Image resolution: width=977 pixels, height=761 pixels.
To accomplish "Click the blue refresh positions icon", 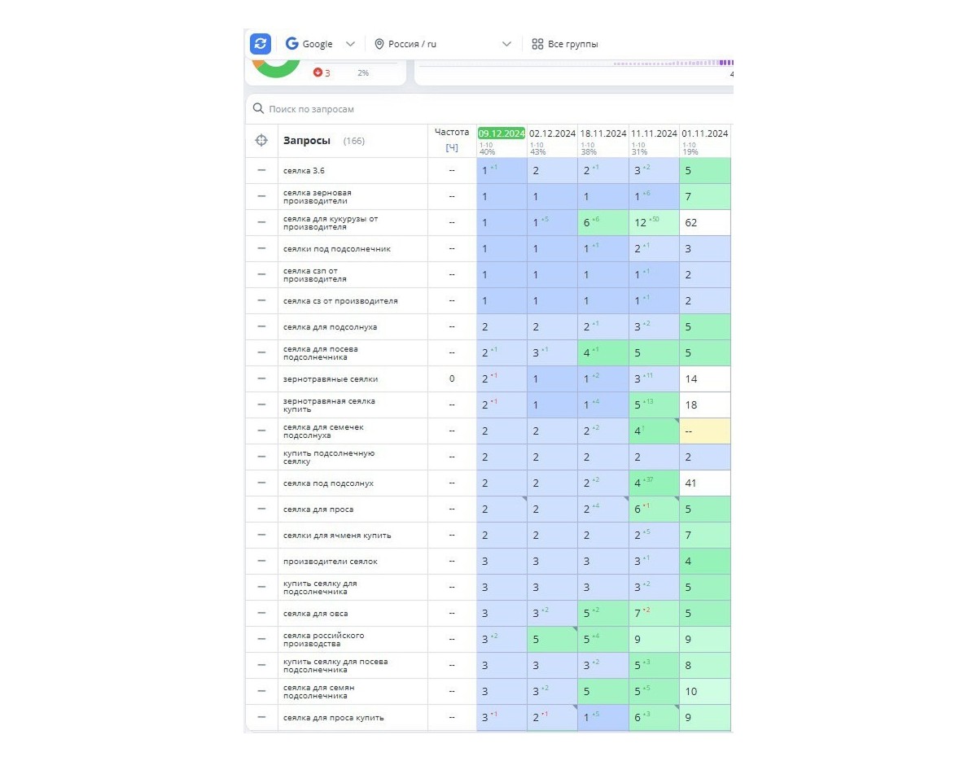I will tap(260, 44).
